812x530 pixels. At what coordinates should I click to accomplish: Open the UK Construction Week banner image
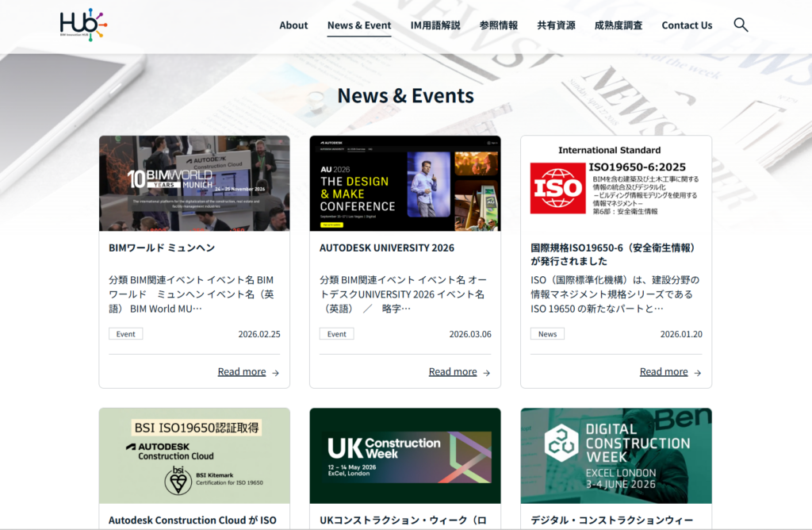(x=405, y=456)
